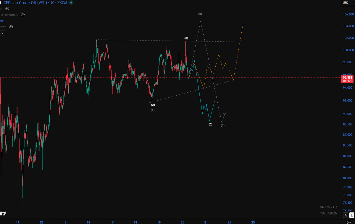355x224 pixels.
Task: Click the 87.000 price axis label
Action: pyautogui.click(x=348, y=135)
